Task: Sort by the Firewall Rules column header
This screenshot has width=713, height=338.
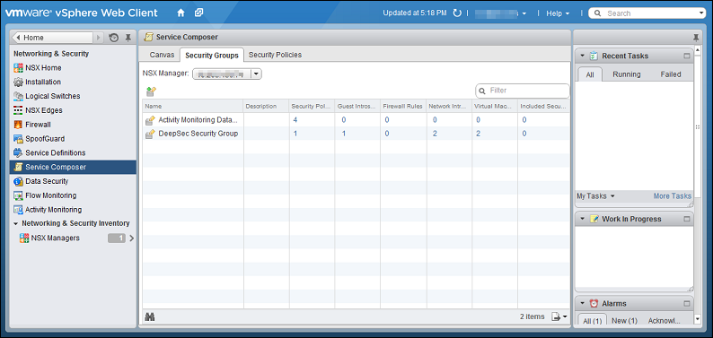Action: tap(403, 106)
